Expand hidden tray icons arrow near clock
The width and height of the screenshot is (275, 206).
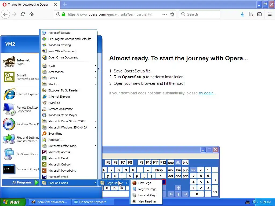(x=255, y=202)
